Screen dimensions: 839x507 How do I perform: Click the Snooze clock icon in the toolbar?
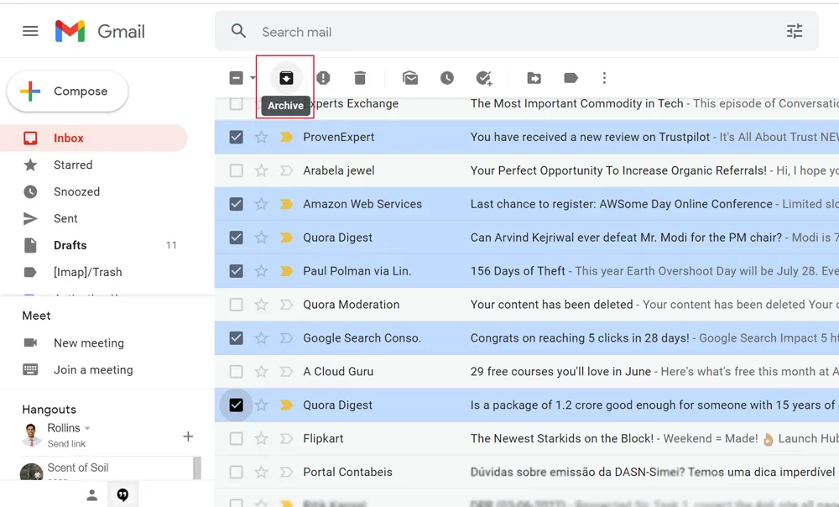[447, 78]
